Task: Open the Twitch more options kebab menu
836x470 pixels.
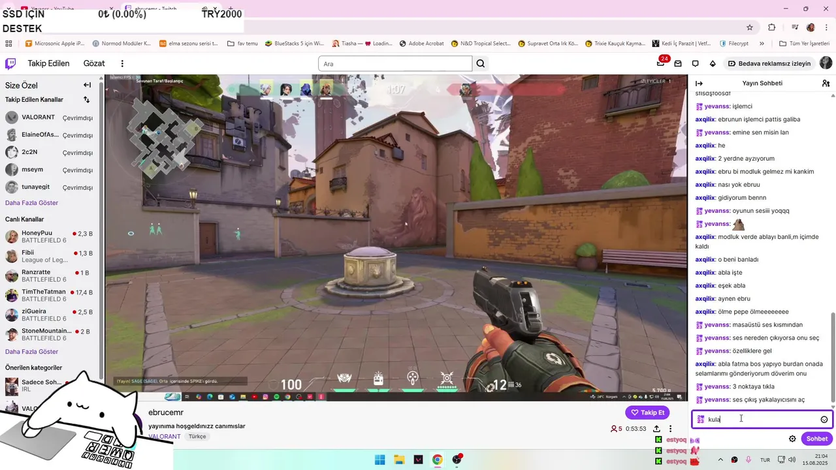Action: (x=122, y=63)
